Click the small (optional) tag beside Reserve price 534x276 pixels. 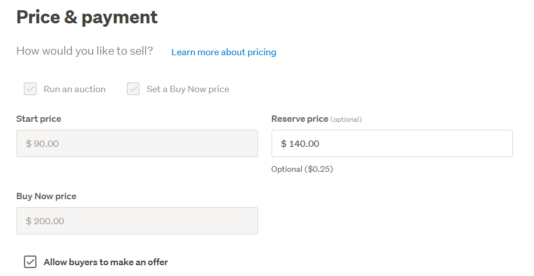[x=346, y=120]
